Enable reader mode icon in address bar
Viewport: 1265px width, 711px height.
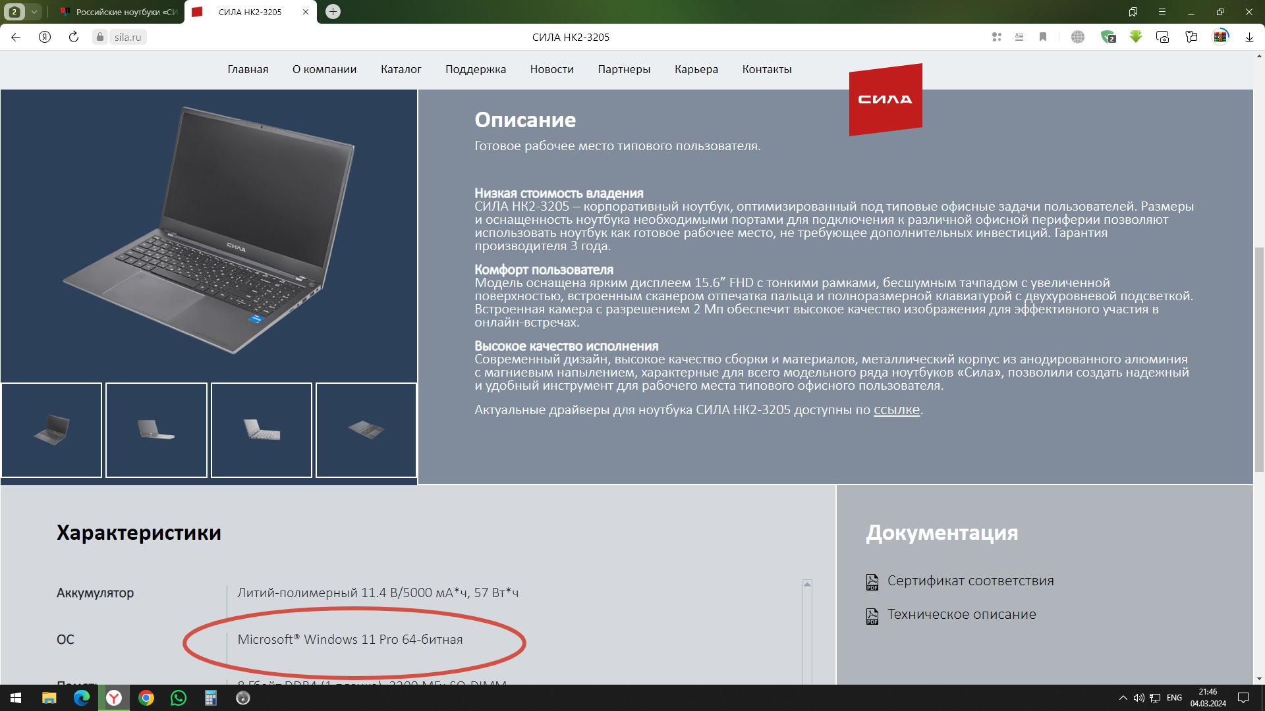coord(1019,37)
